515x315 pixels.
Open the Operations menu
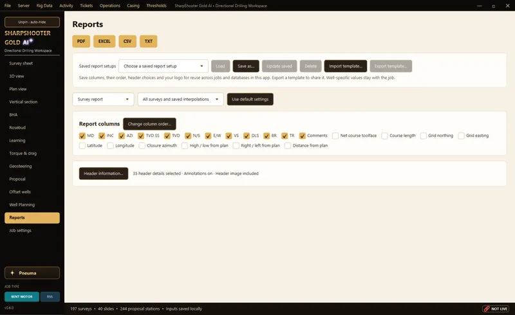pos(110,6)
